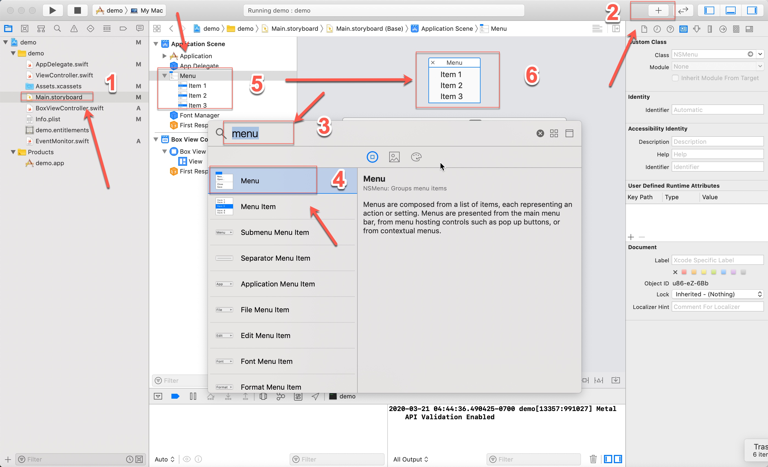Image resolution: width=768 pixels, height=467 pixels.
Task: Show the Source Control navigator
Action: pyautogui.click(x=25, y=29)
